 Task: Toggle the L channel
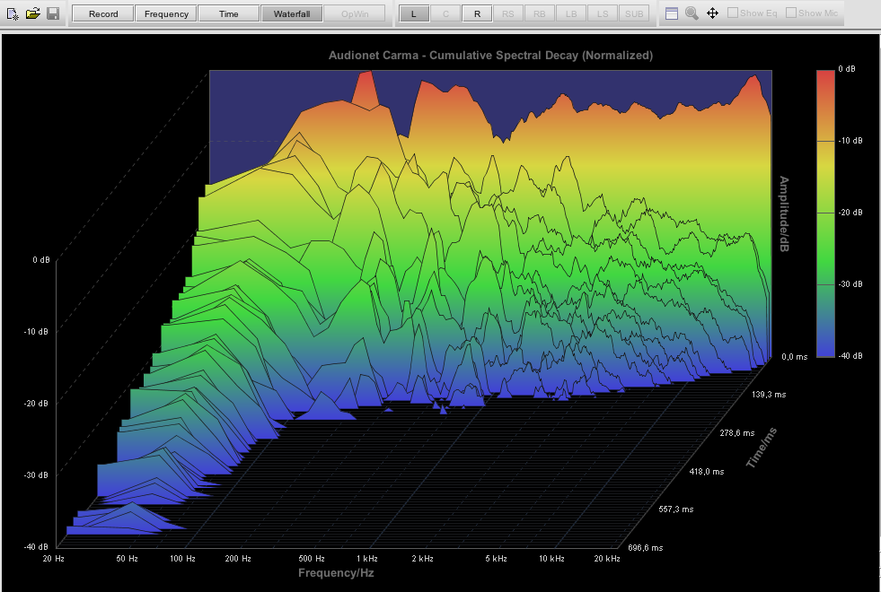(x=414, y=13)
